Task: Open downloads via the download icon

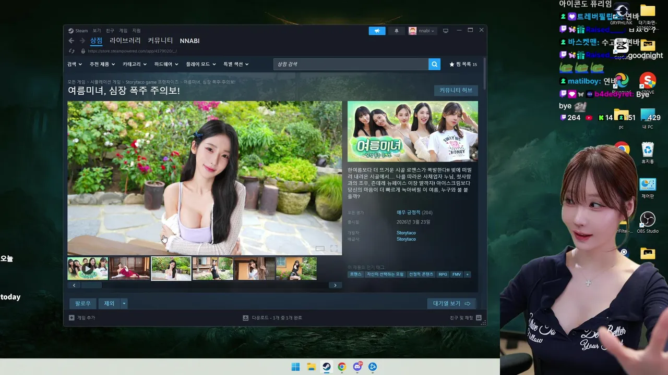Action: tap(245, 318)
